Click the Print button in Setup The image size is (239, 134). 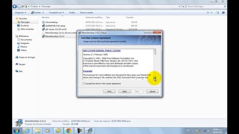pyautogui.click(x=109, y=92)
